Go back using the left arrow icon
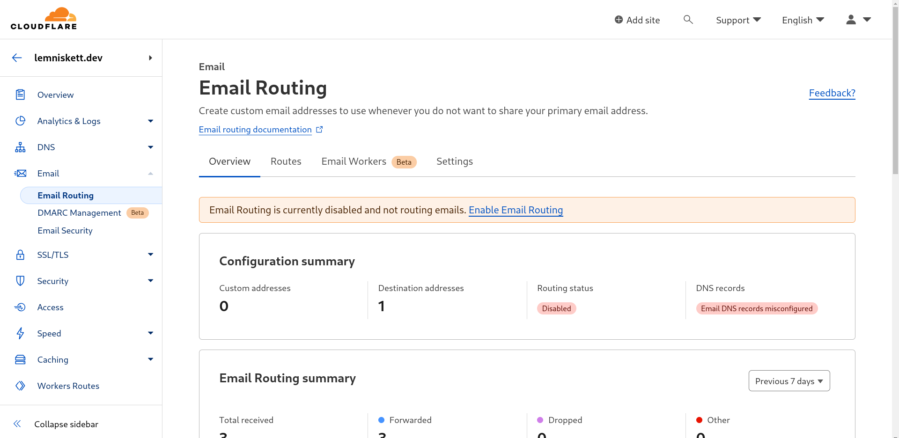This screenshot has width=899, height=438. click(x=17, y=58)
